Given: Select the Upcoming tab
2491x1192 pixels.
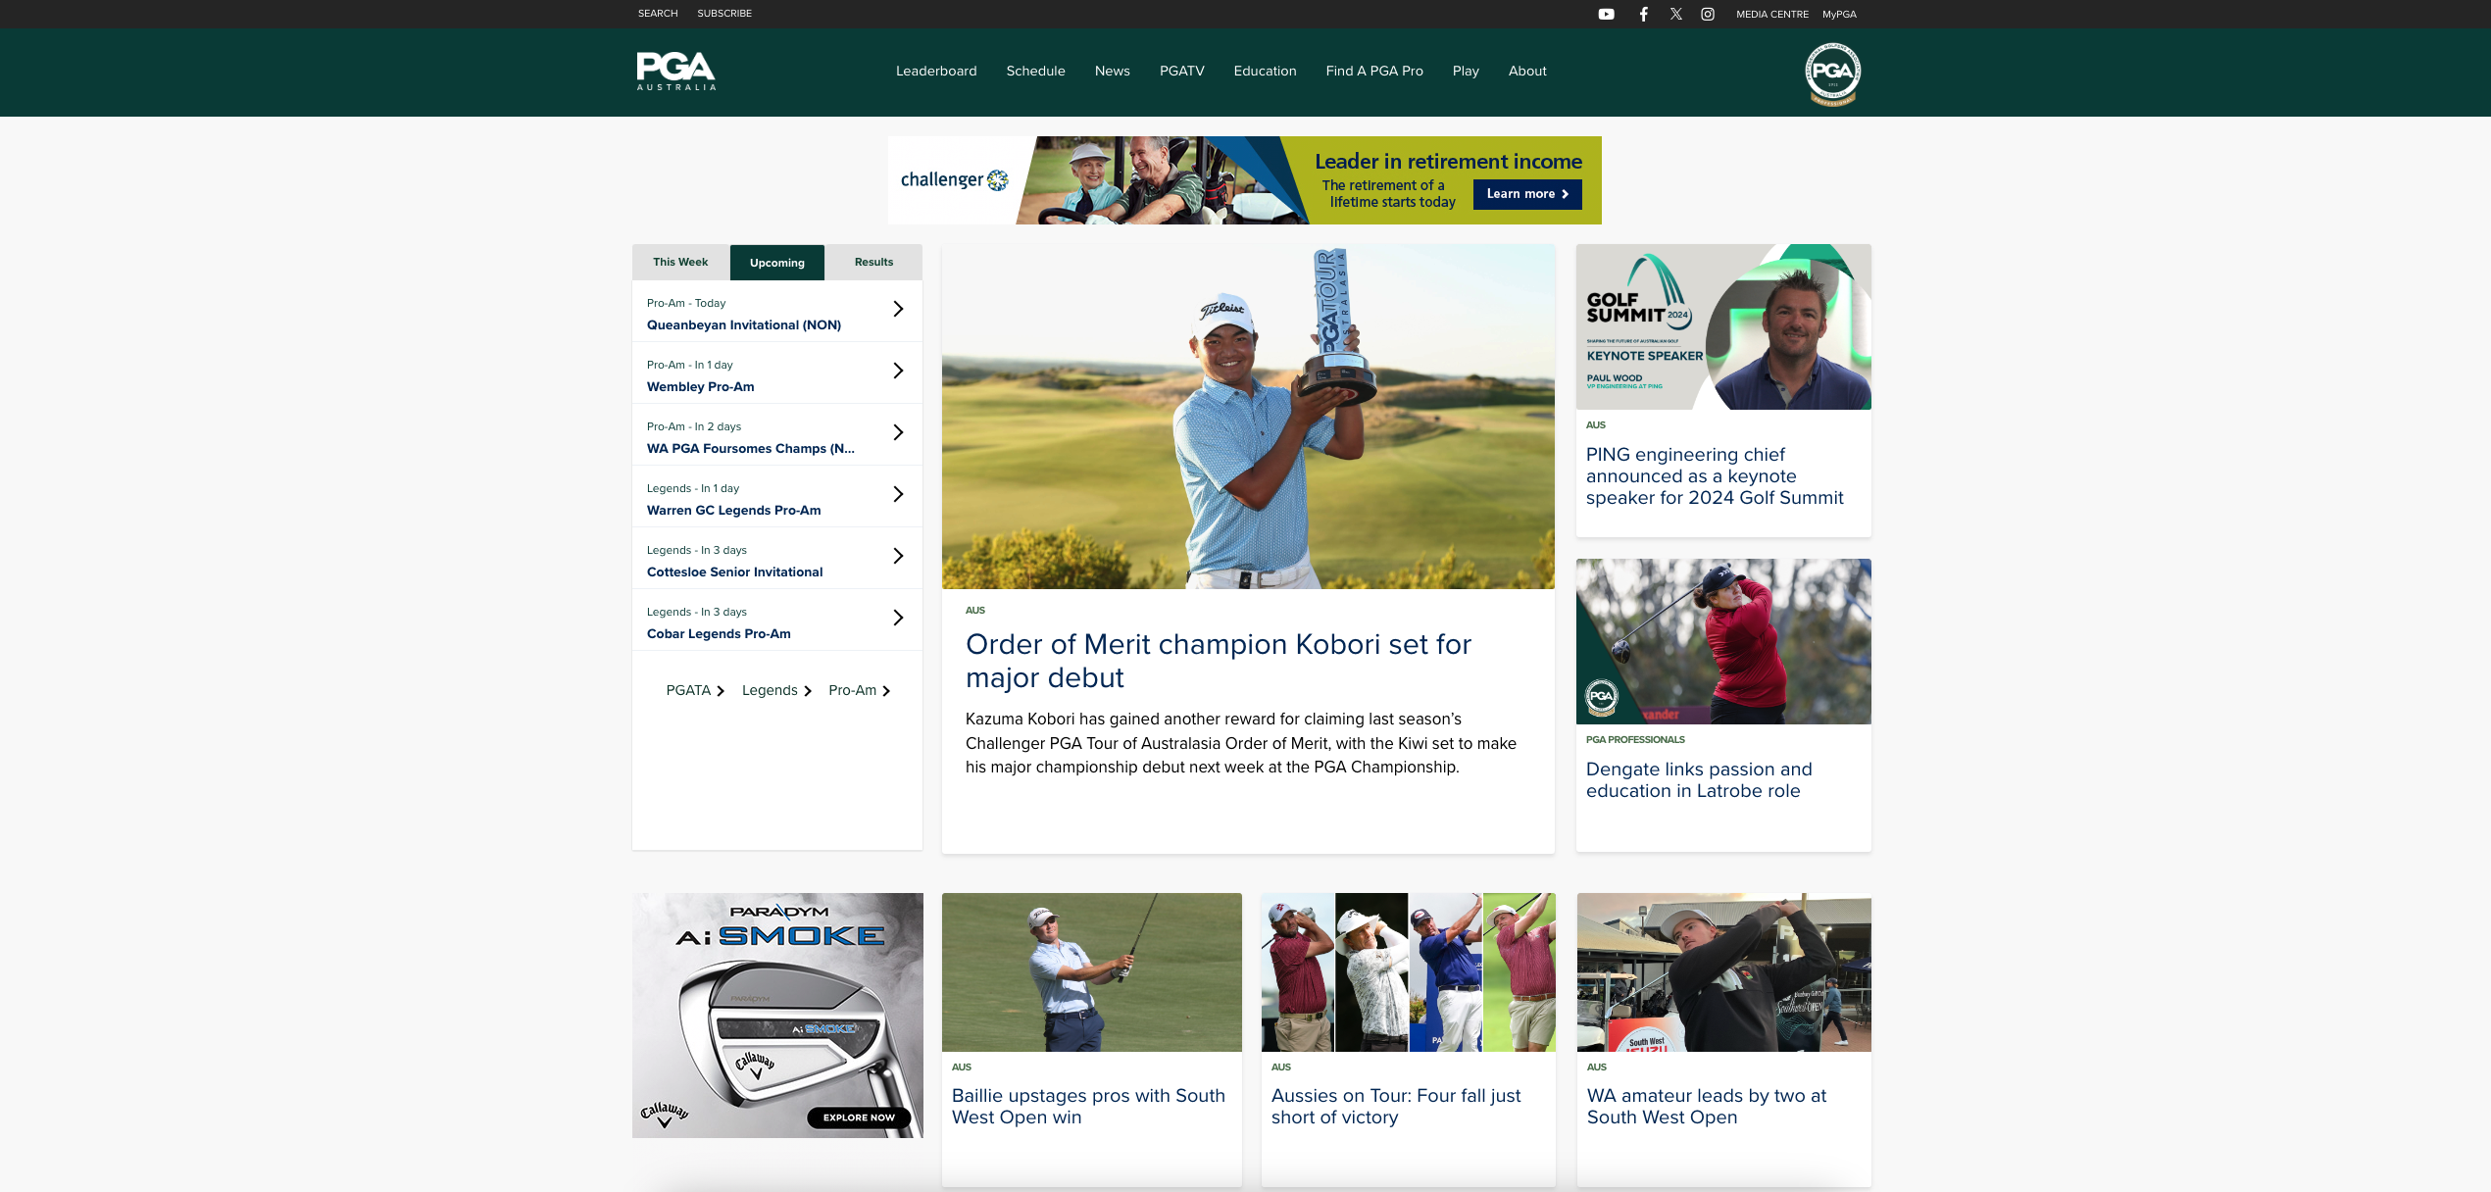Looking at the screenshot, I should (776, 263).
